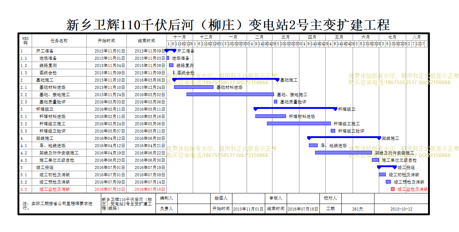Select the 基础、接地施工 task name cell in table
Viewport: 459px width, 232px height.
(x=59, y=95)
